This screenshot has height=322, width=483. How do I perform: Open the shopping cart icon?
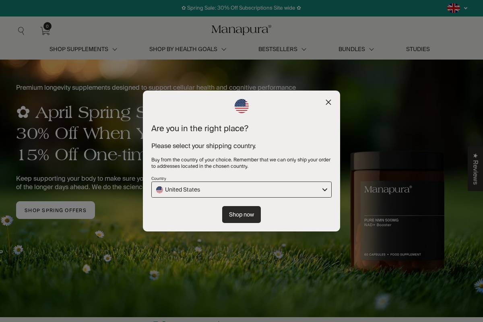[x=45, y=31]
